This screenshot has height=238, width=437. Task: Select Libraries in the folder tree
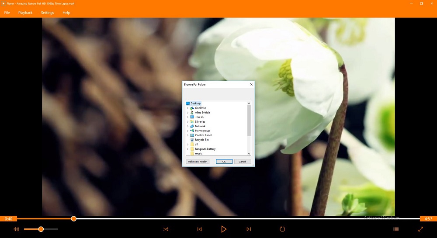pos(200,122)
